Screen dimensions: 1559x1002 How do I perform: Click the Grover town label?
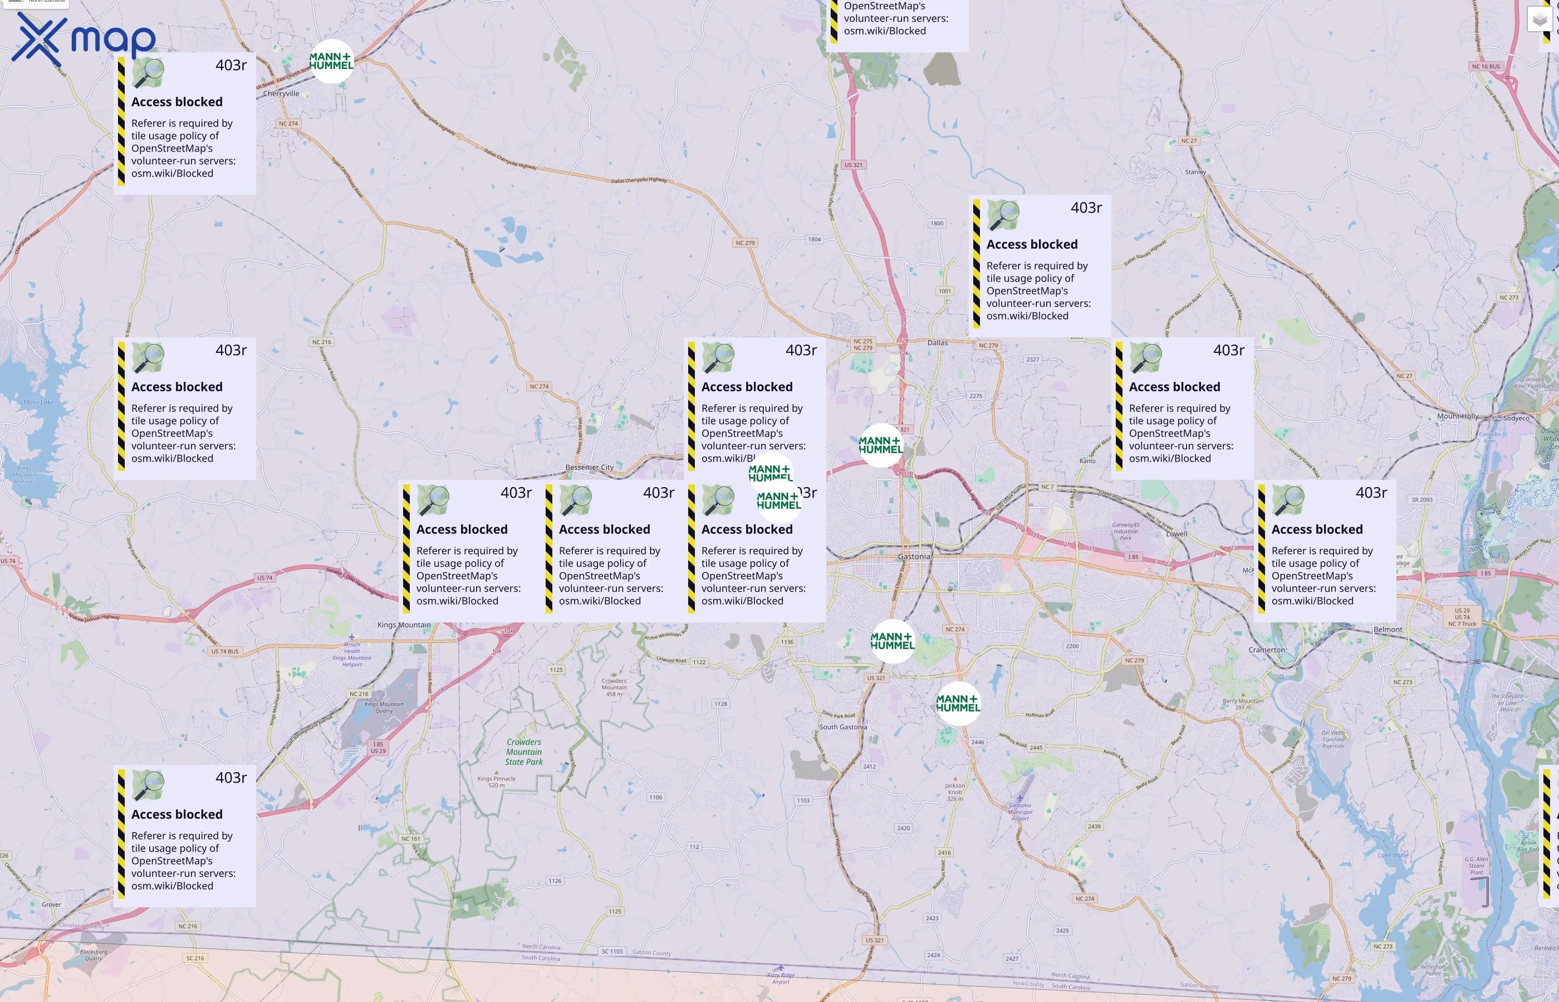[x=51, y=905]
